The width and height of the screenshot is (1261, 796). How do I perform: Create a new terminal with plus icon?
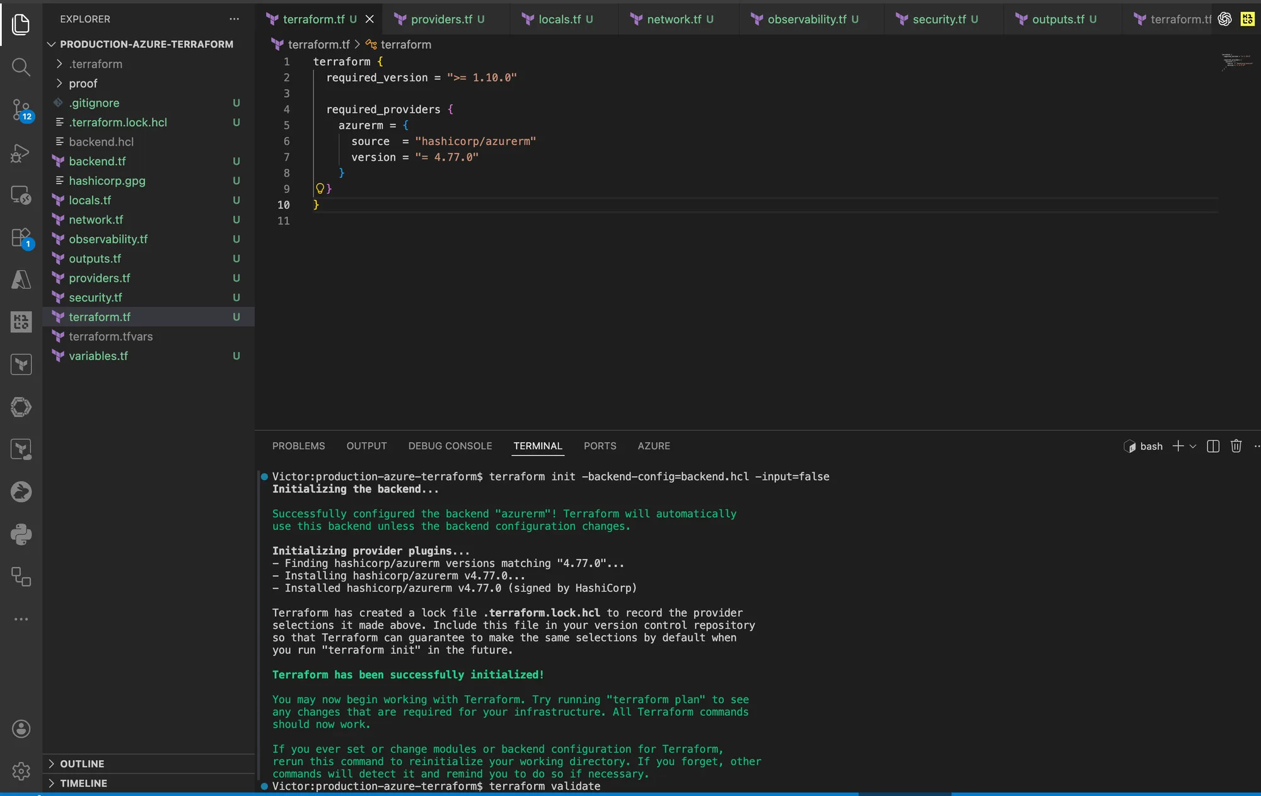pos(1177,446)
